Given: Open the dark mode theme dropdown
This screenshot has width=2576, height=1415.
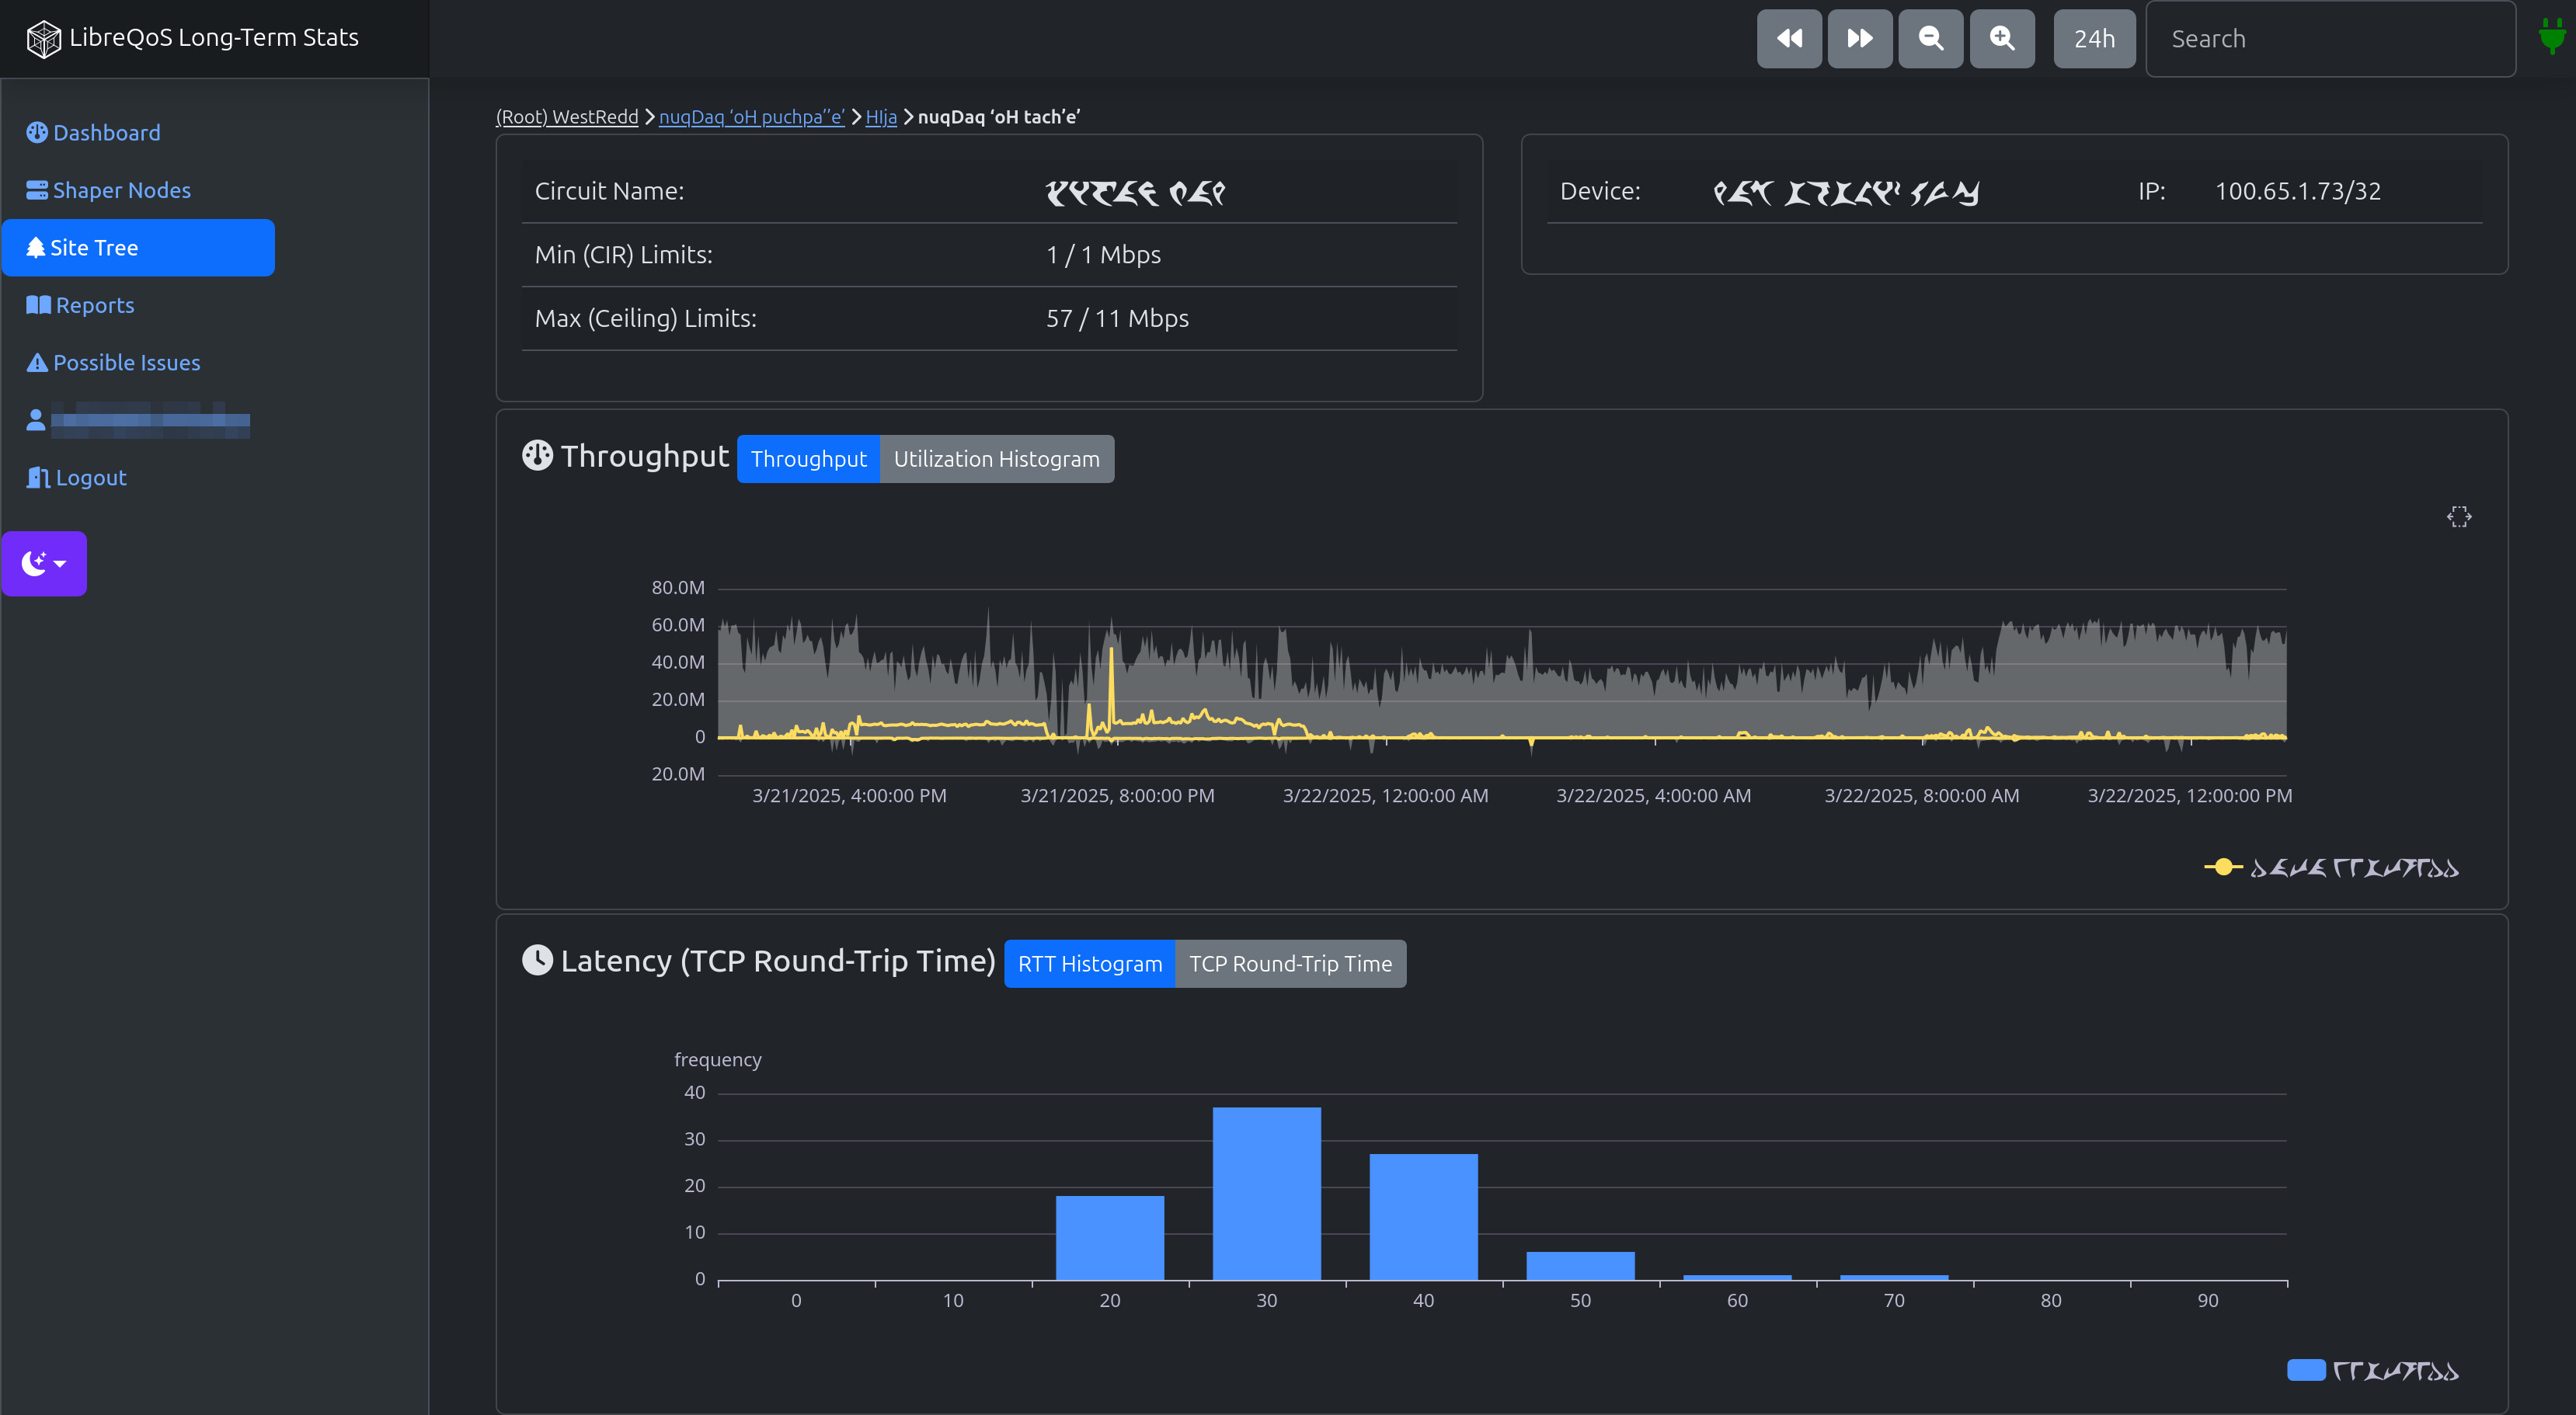Looking at the screenshot, I should 44,564.
